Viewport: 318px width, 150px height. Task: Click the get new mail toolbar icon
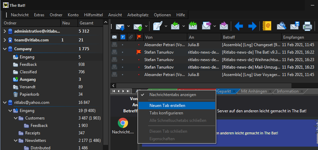click(x=120, y=26)
